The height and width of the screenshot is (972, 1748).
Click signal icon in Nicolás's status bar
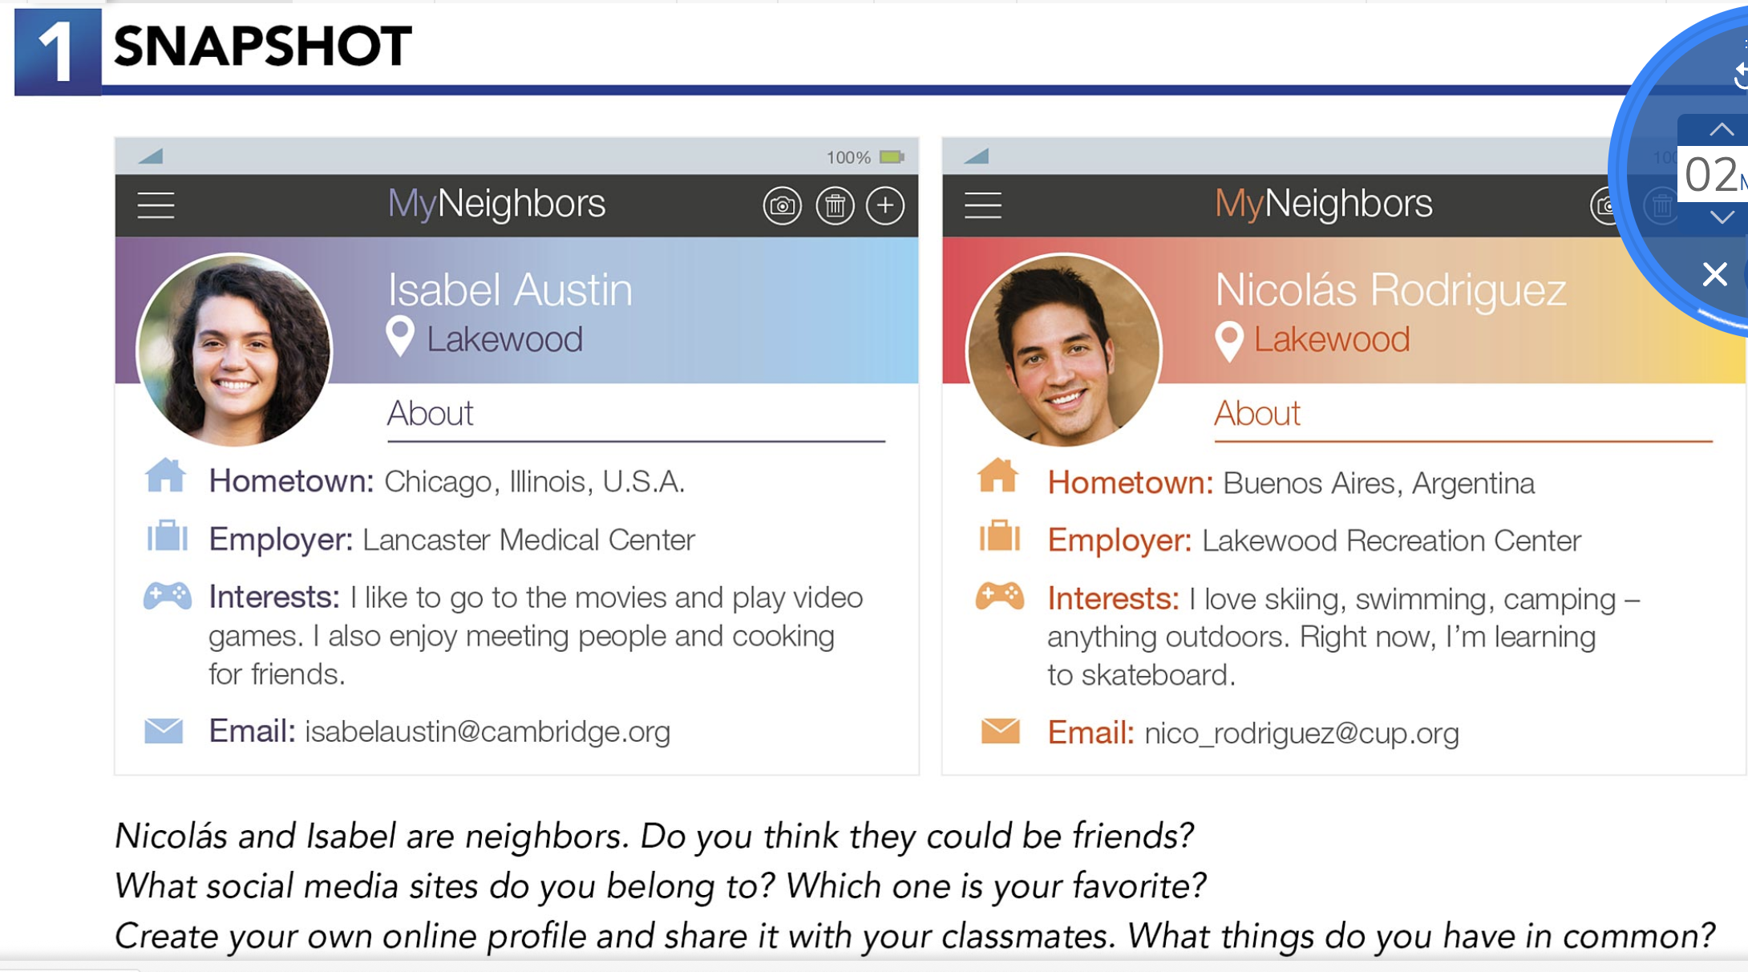[976, 156]
